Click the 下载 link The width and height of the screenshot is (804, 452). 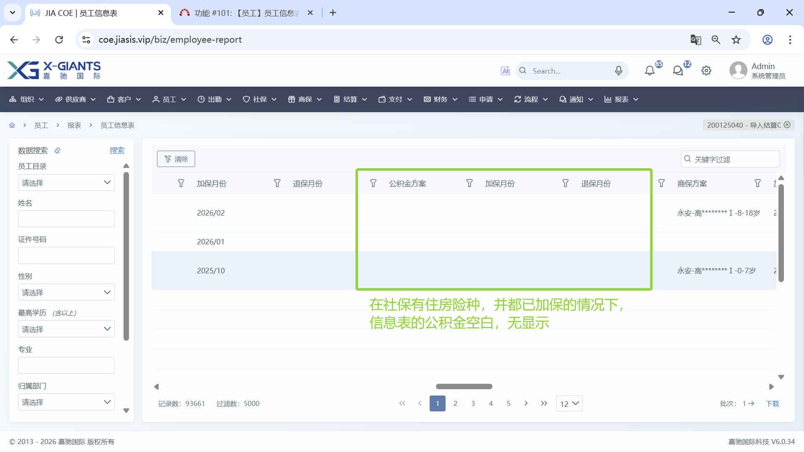coord(772,403)
